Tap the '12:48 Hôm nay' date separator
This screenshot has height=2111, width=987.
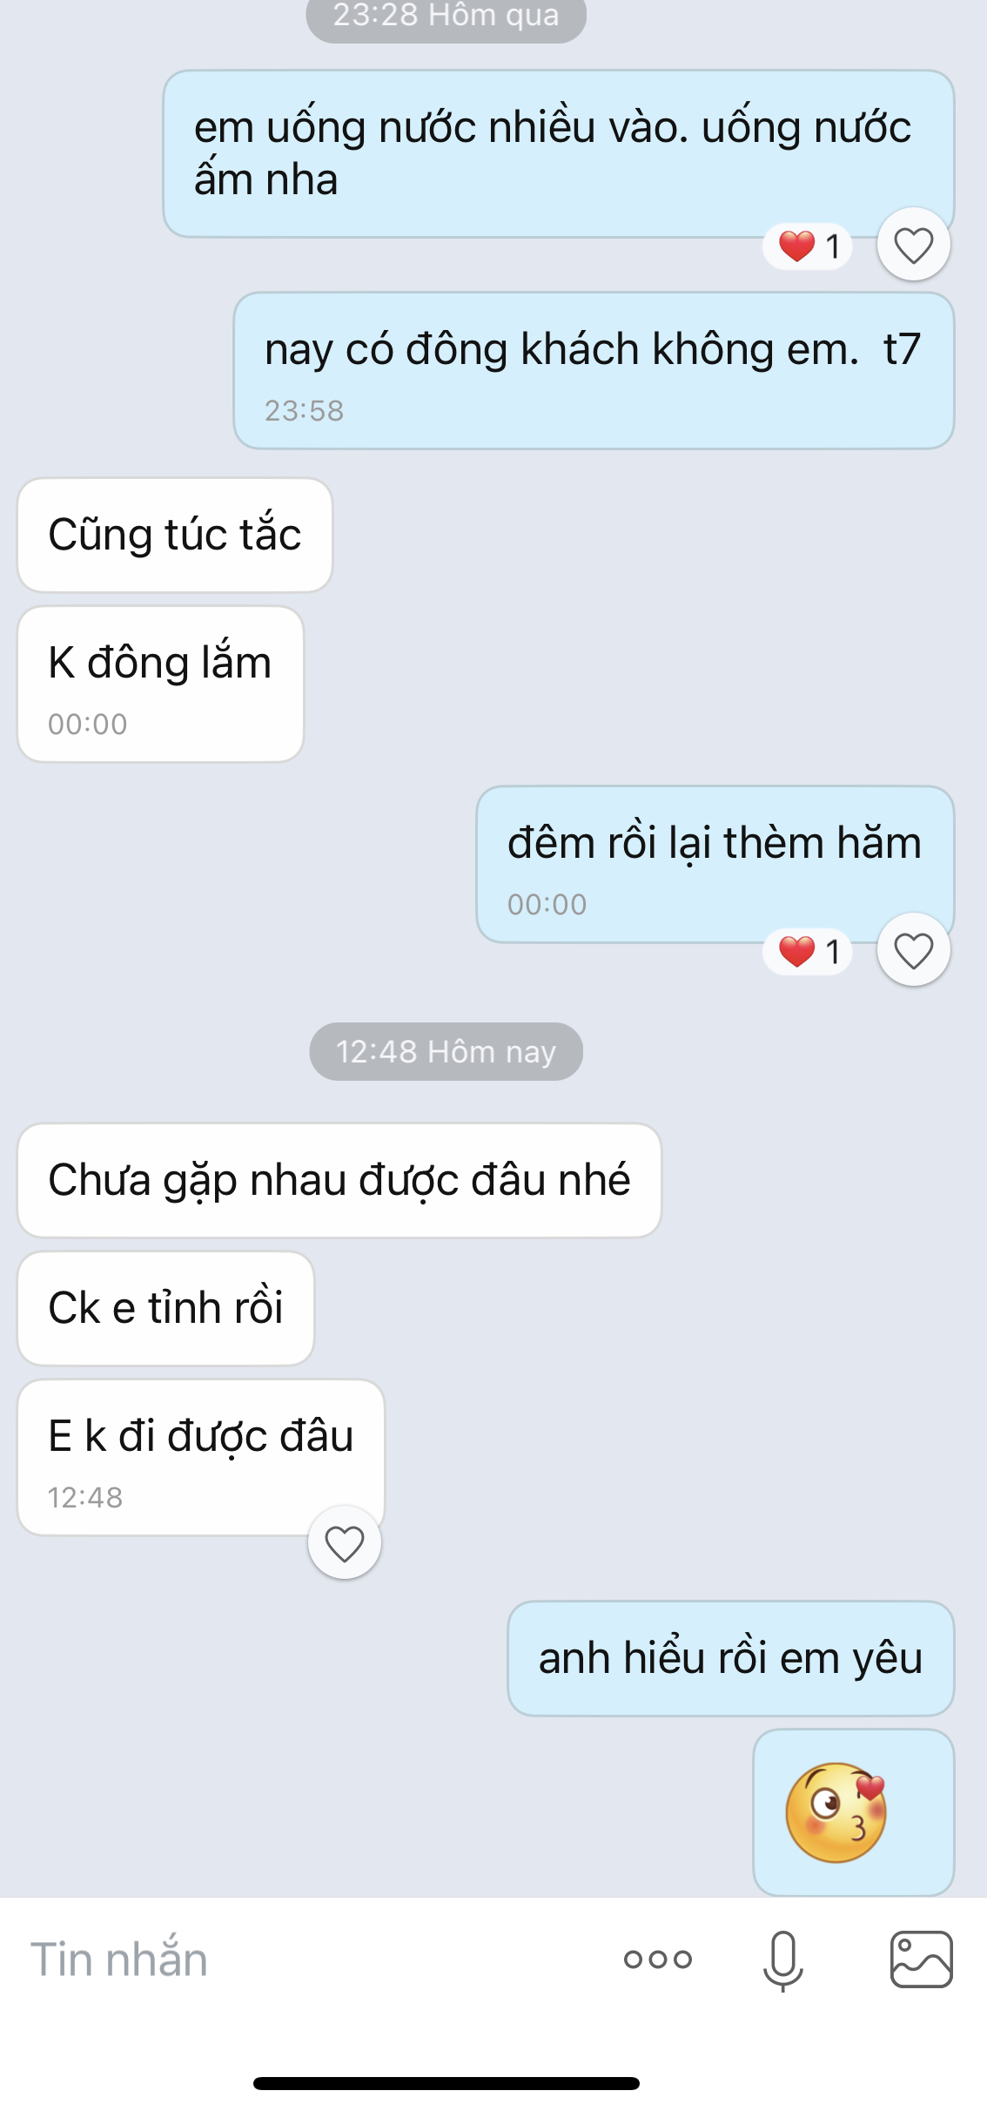446,1052
